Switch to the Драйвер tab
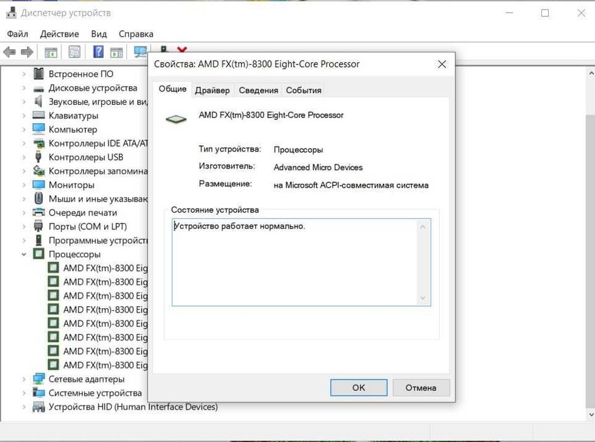Screen dimensions: 595x442 point(212,90)
